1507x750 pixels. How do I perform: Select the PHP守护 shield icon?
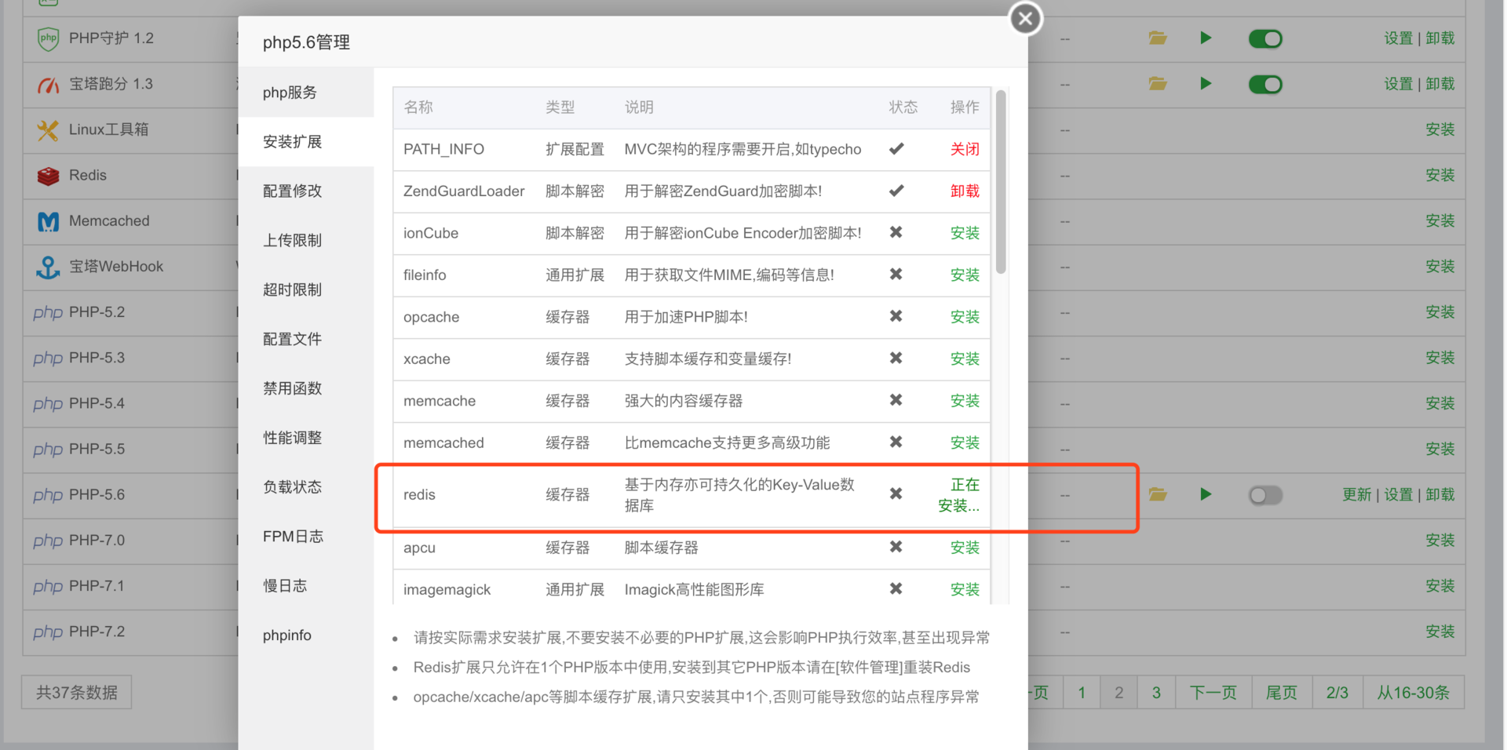tap(47, 38)
